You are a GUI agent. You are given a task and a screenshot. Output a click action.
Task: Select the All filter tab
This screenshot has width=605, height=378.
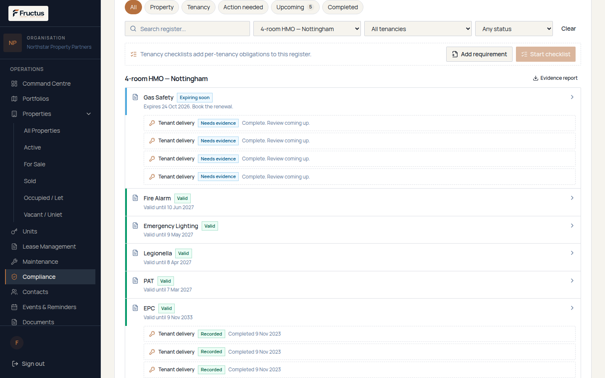pos(133,7)
